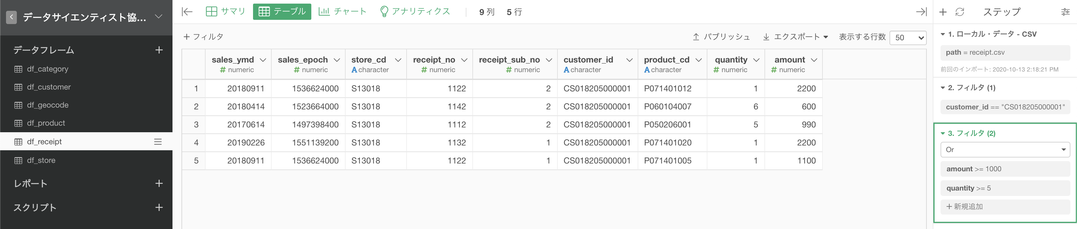
Task: Add a new step with plus icon
Action: (x=943, y=12)
